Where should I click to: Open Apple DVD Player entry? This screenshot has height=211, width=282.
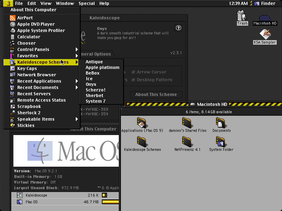click(42, 24)
